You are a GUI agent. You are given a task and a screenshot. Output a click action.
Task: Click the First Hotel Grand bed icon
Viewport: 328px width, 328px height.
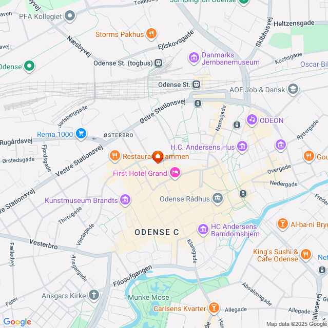(175, 173)
